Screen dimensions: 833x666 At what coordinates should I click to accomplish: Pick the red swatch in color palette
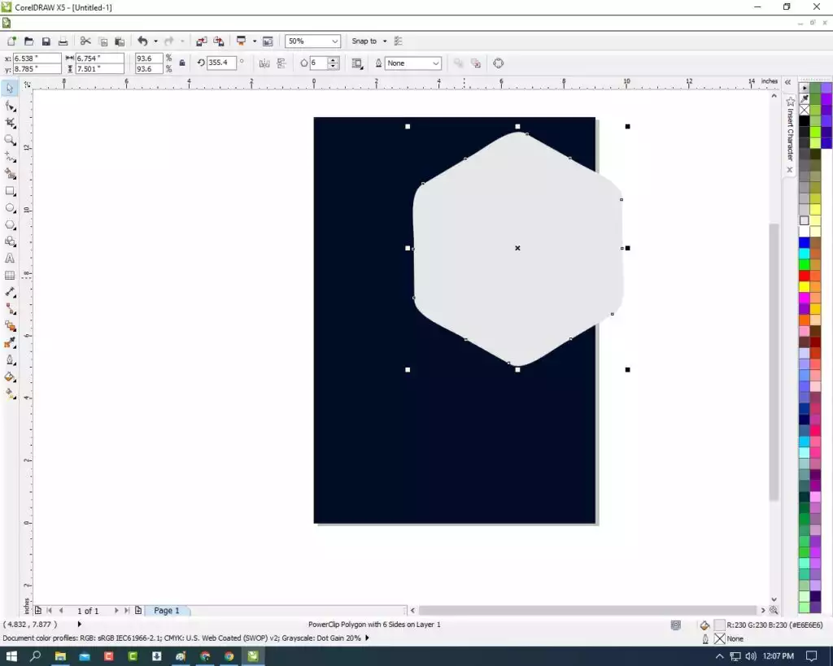(x=805, y=275)
